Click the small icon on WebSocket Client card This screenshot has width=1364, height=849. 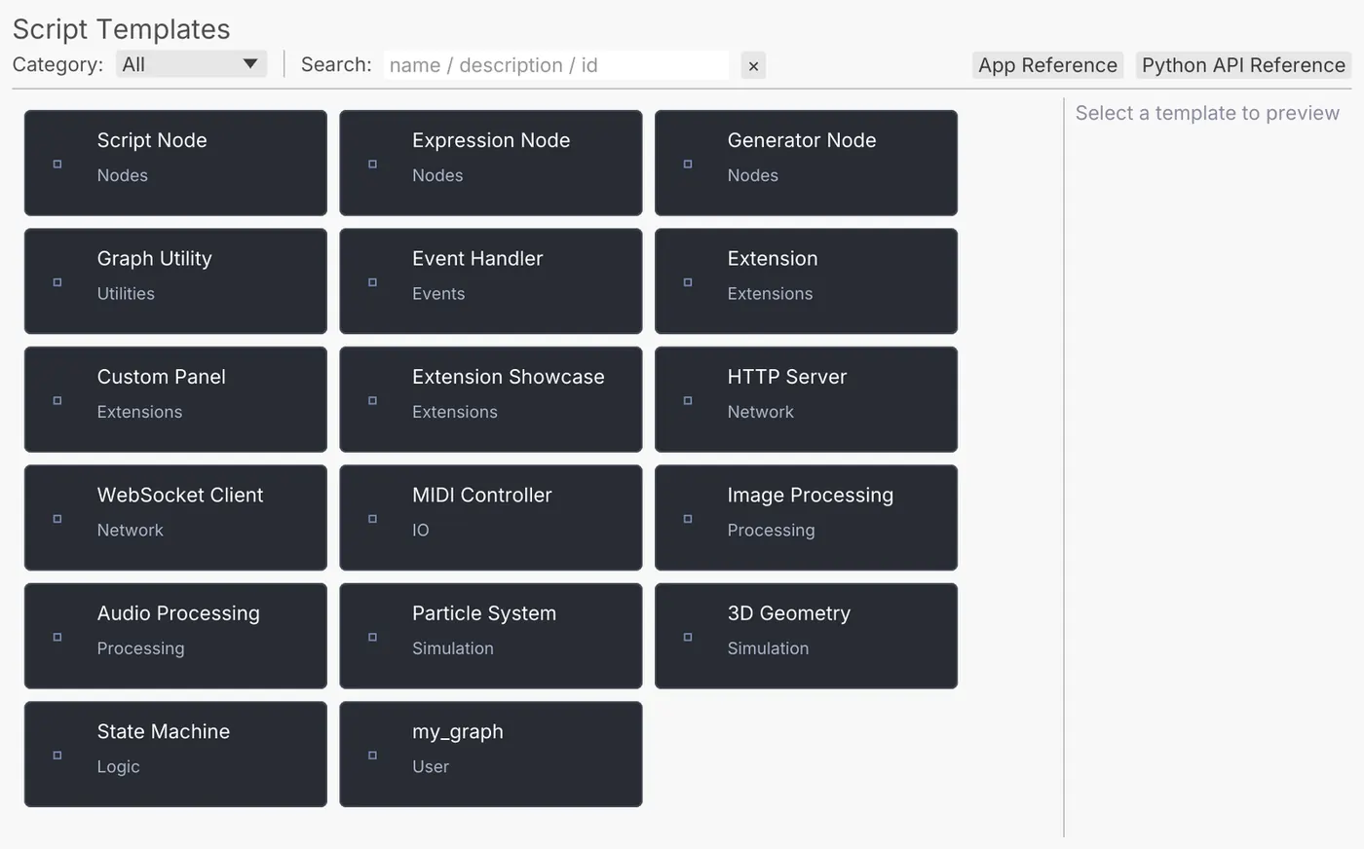57,519
